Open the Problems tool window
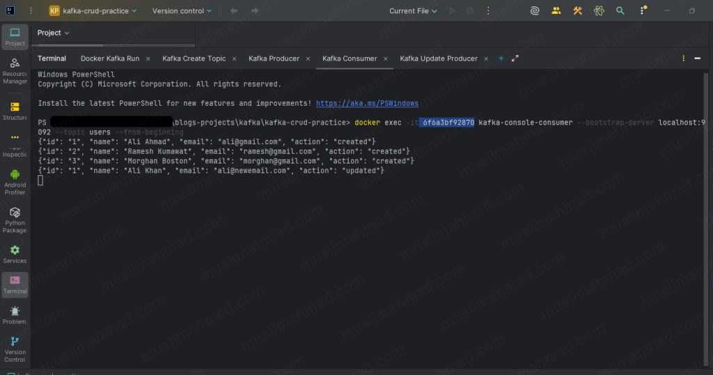Viewport: 713px width, 375px height. coord(15,315)
